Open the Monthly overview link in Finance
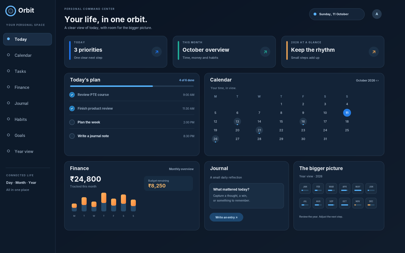This screenshot has width=405, height=253. point(181,169)
